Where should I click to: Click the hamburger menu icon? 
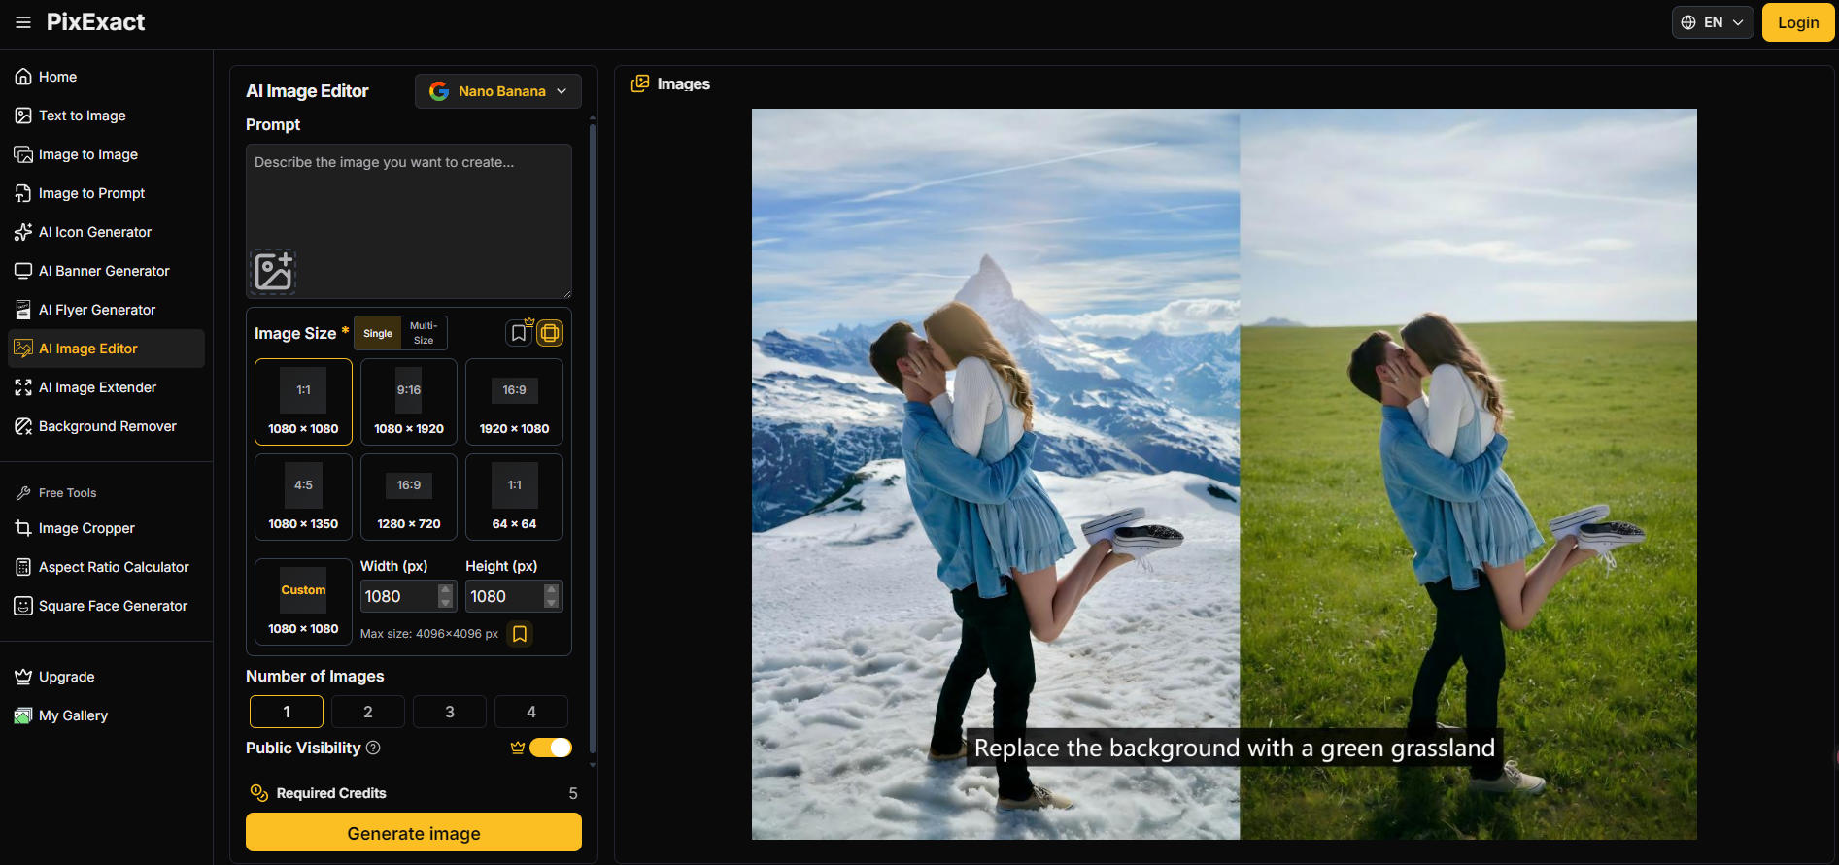[x=23, y=22]
